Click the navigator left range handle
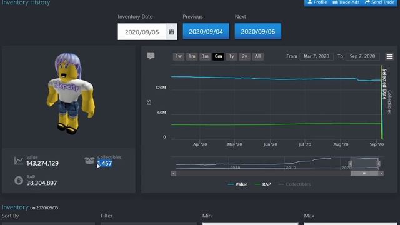The image size is (400, 225). coord(350,164)
